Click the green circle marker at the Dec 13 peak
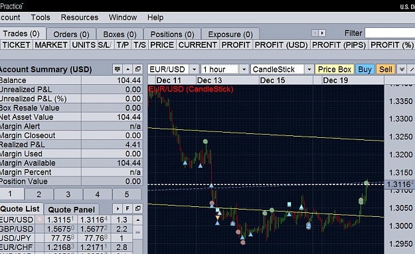 [x=205, y=142]
